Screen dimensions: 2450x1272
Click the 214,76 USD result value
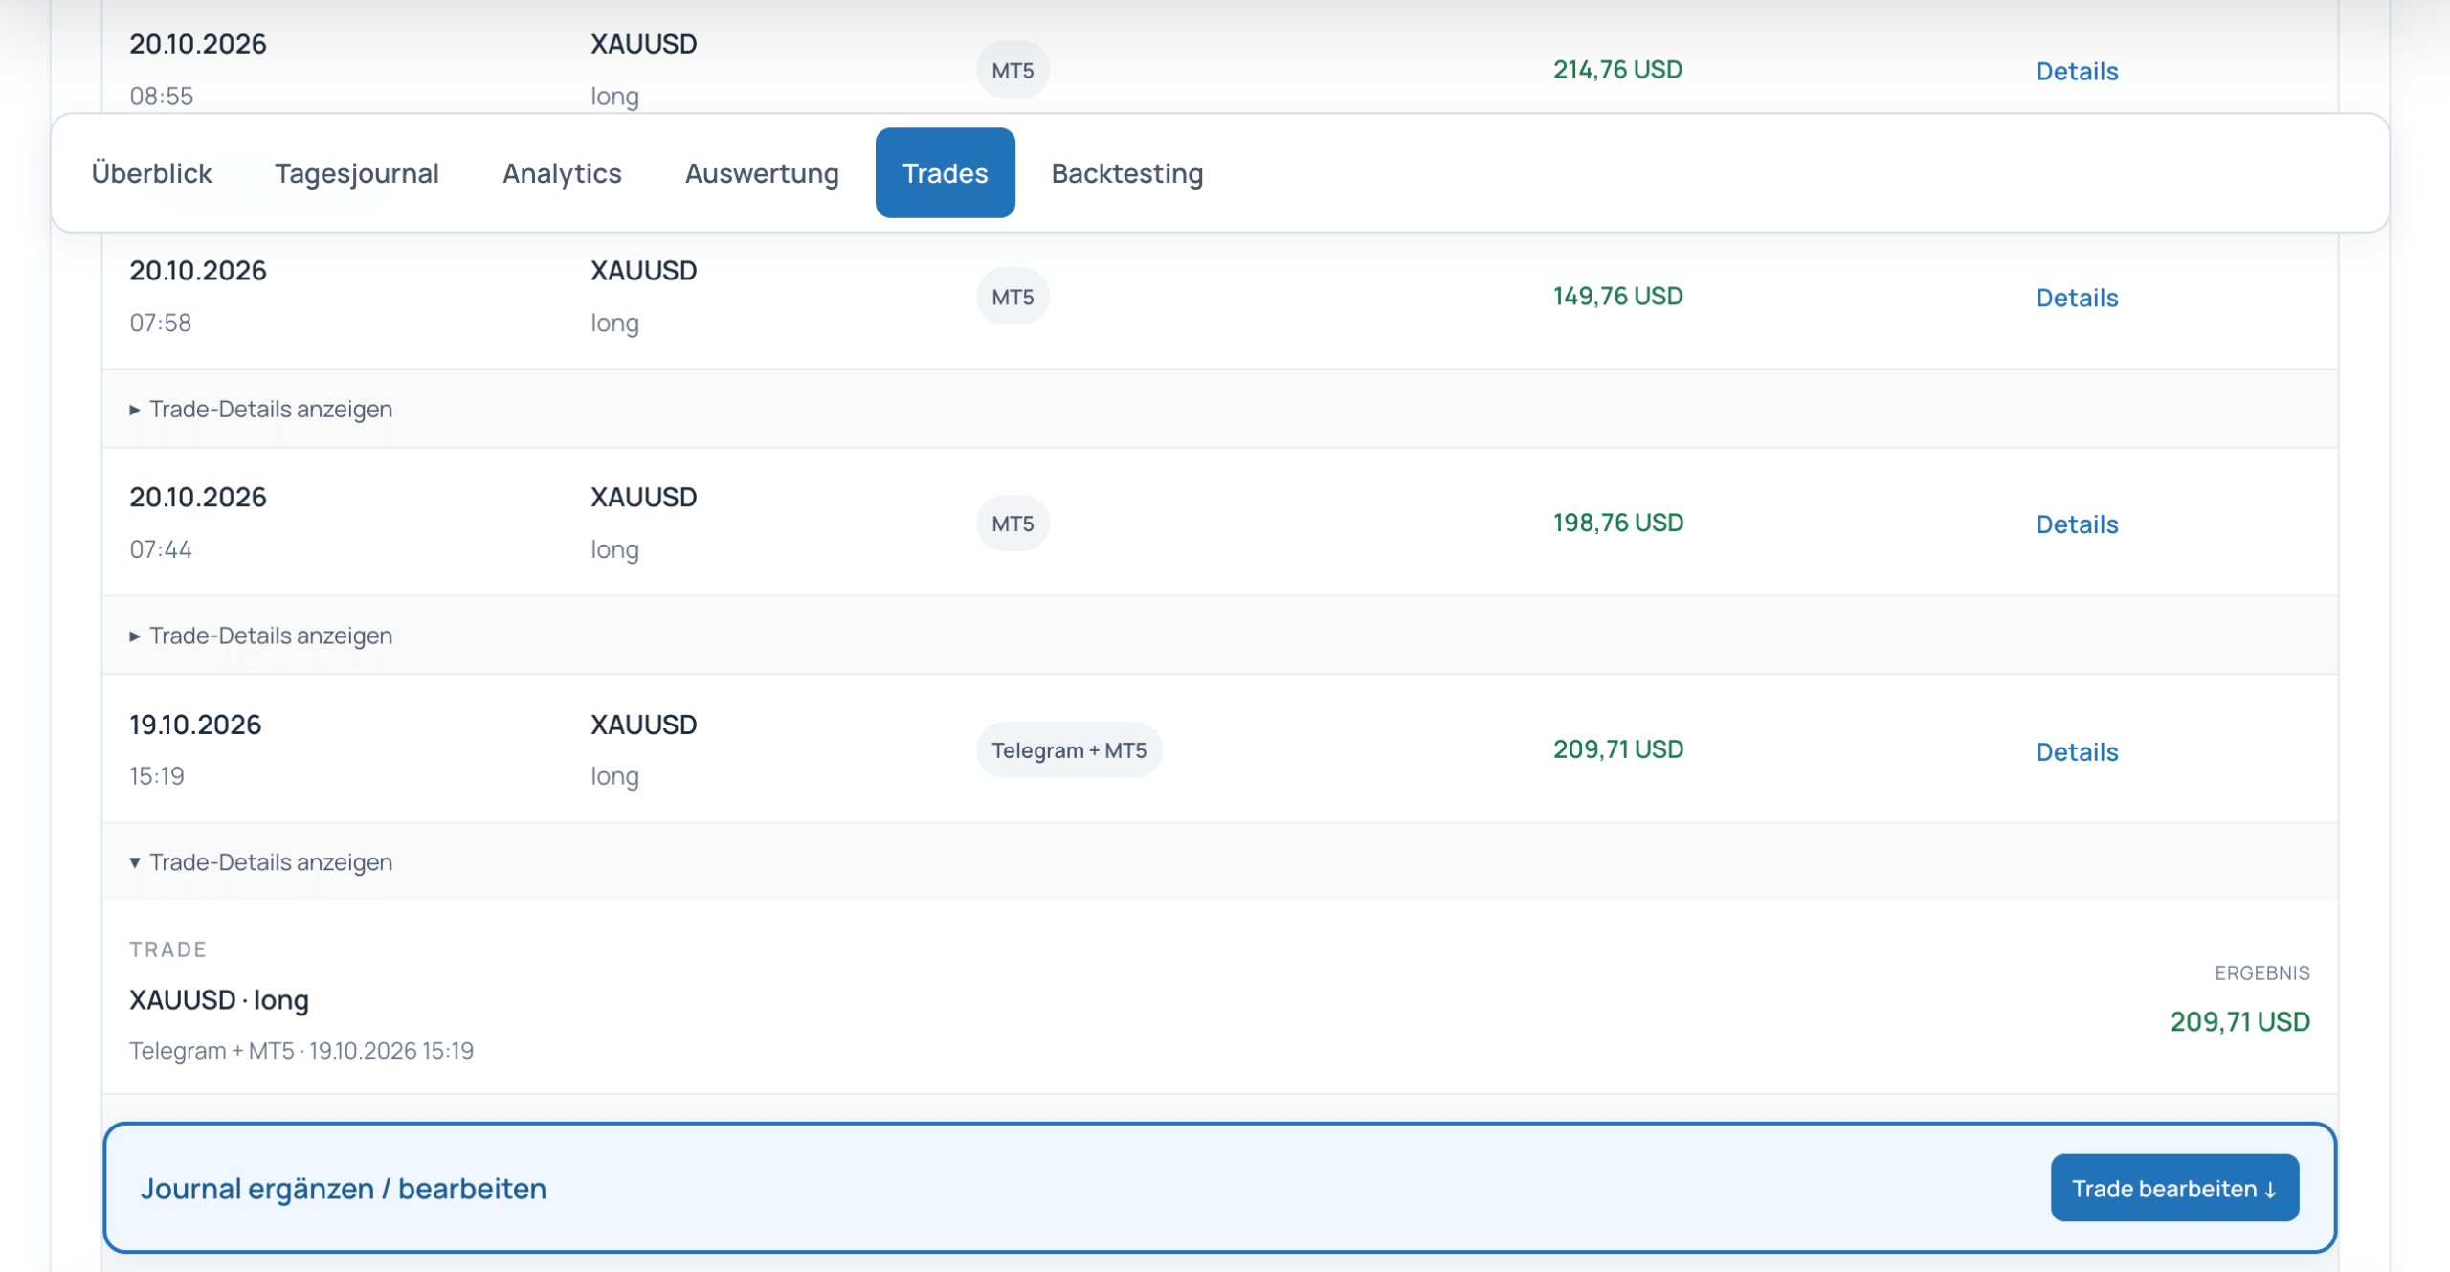pos(1617,70)
